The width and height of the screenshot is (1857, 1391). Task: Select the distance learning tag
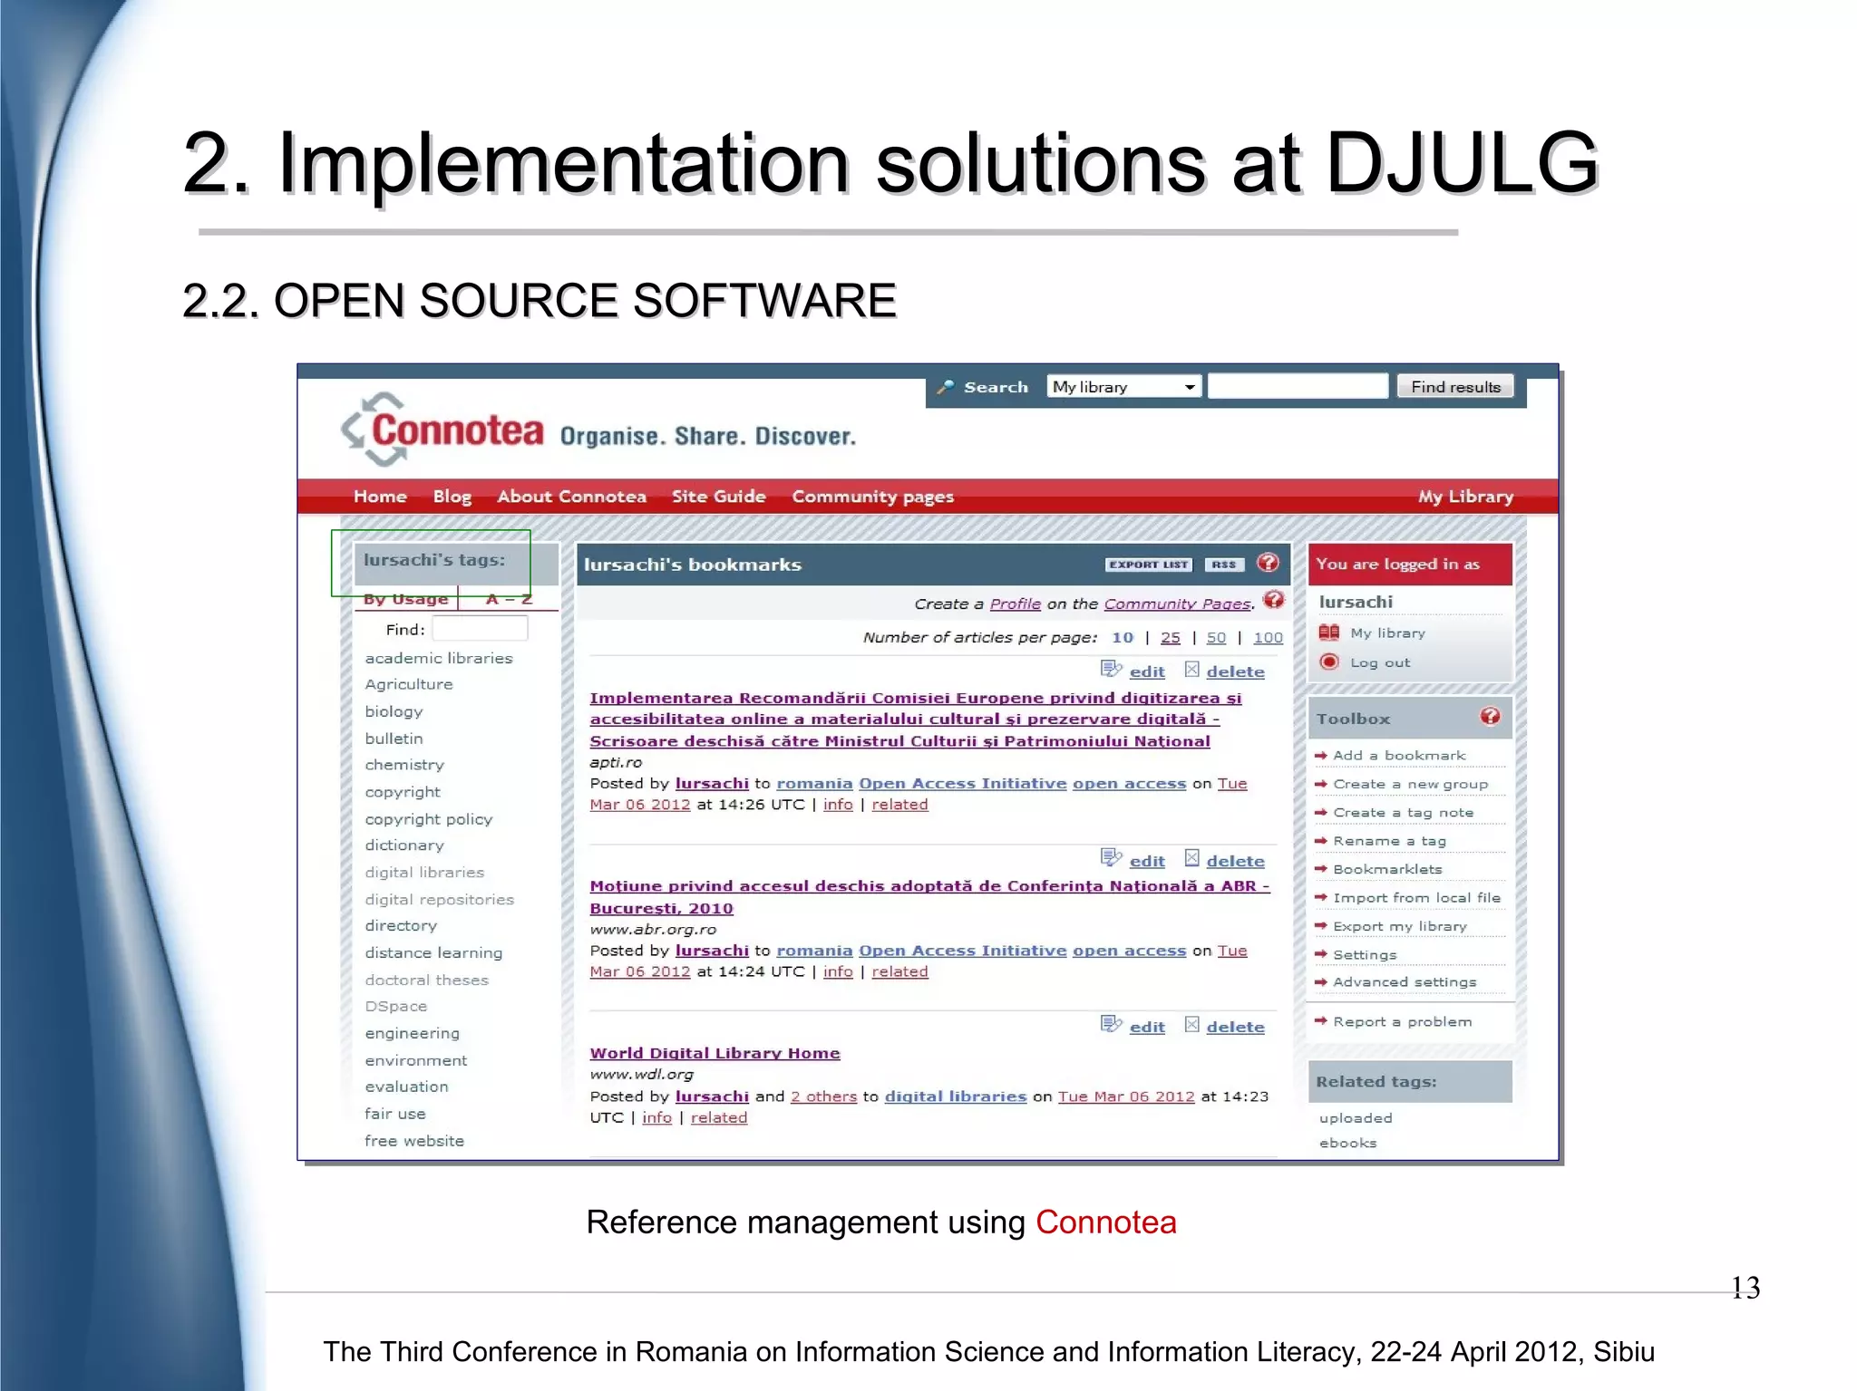pos(433,952)
